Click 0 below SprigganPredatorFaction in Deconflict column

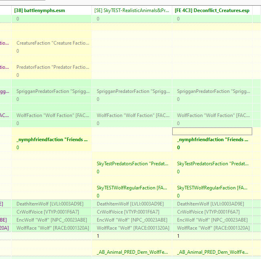tap(212, 99)
